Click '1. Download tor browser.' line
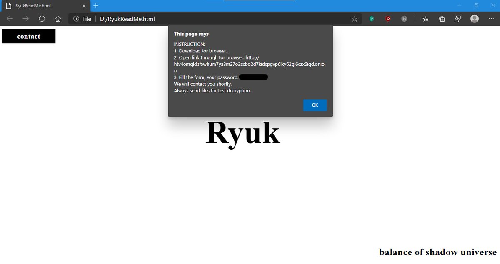This screenshot has width=500, height=264. [200, 51]
